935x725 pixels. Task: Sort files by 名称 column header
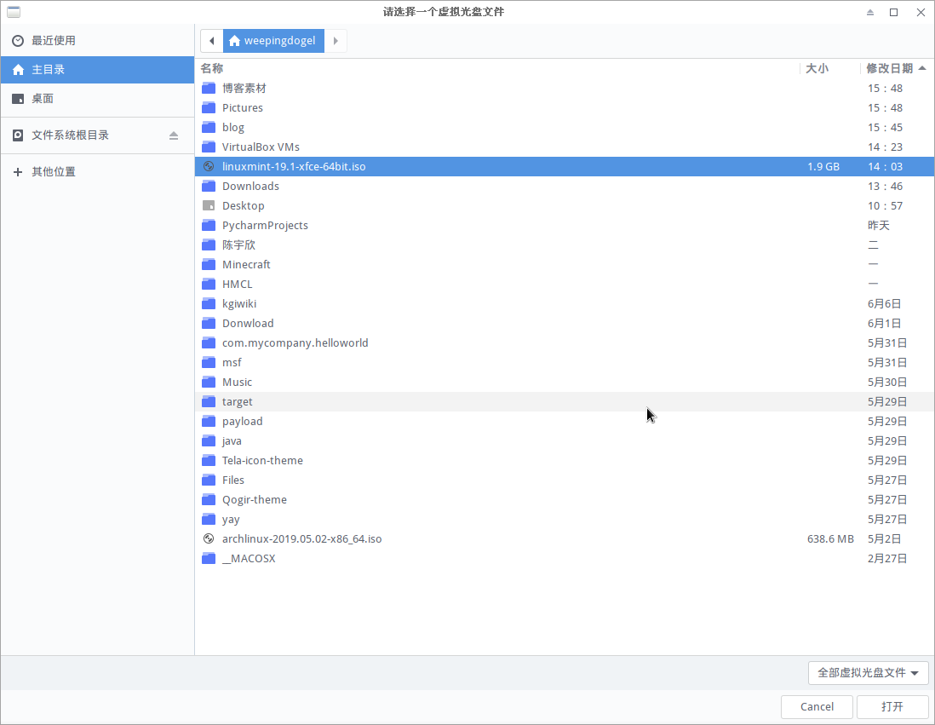(x=212, y=68)
